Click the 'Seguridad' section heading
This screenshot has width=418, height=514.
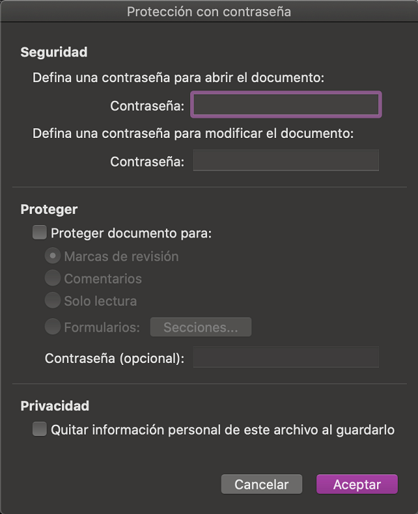coord(54,52)
